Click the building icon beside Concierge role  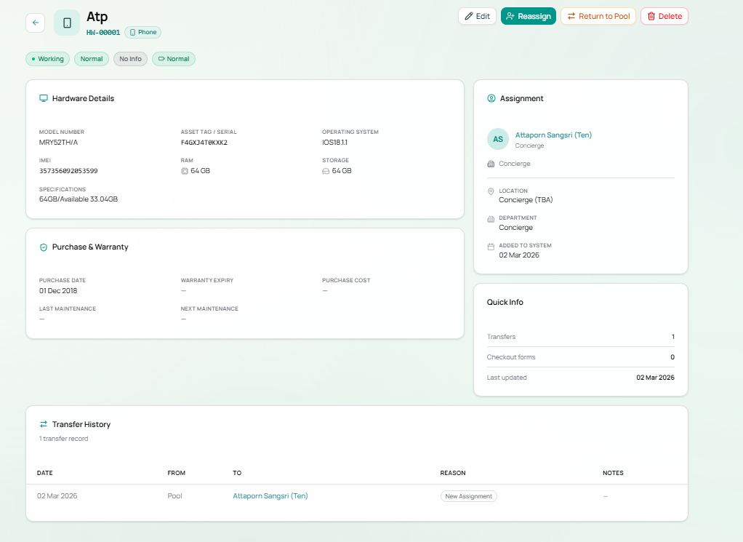[491, 164]
